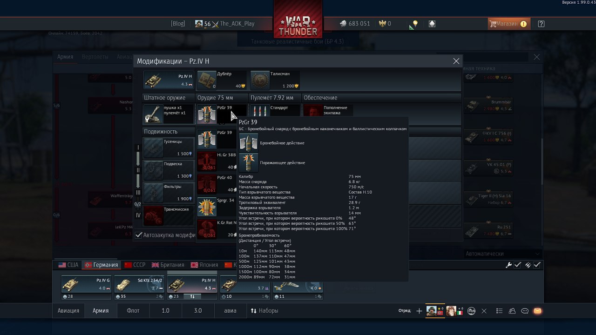Select the 3.0 preset tab
Viewport: 596px width, 335px height.
[198, 310]
